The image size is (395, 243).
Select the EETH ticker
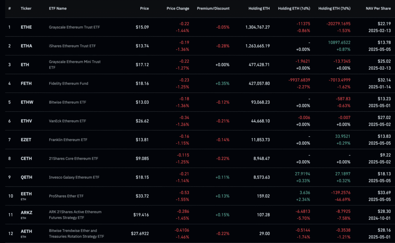[26, 194]
